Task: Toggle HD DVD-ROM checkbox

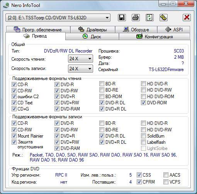Action: tap(143, 96)
